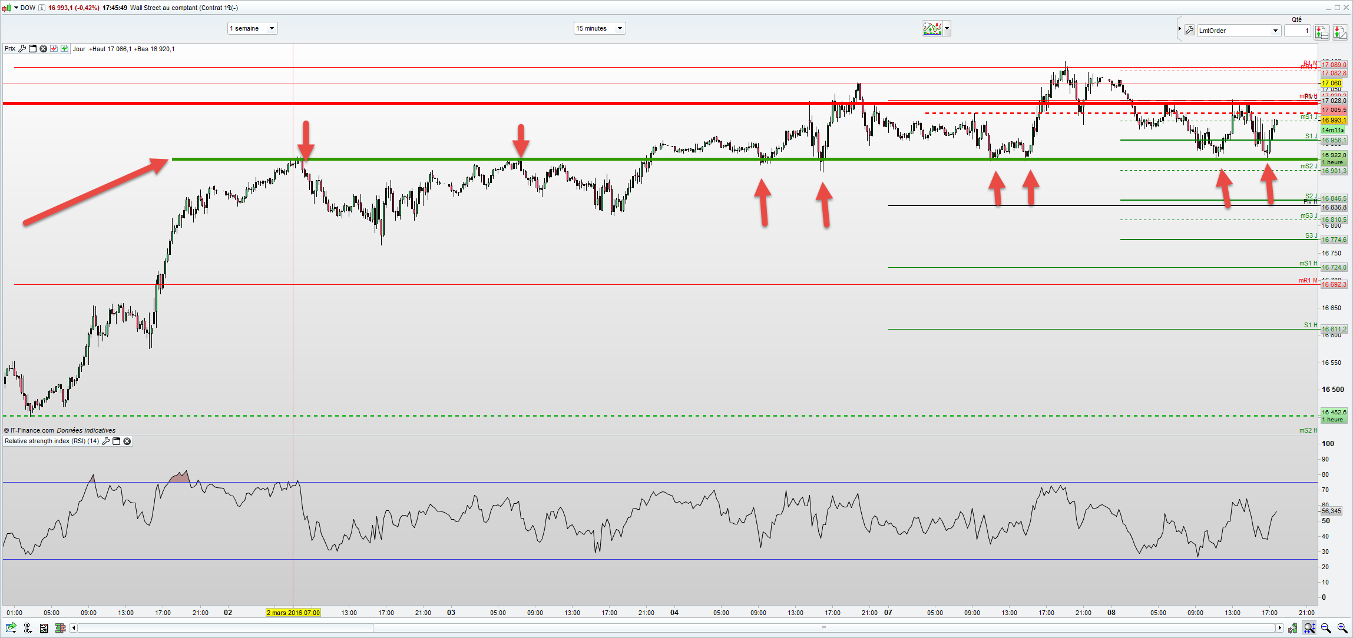Maximize the RSI panel window
The height and width of the screenshot is (638, 1353).
pos(117,441)
